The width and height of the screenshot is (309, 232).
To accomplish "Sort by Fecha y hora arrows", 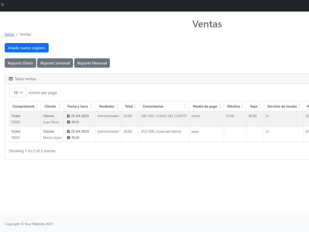I will [91, 106].
